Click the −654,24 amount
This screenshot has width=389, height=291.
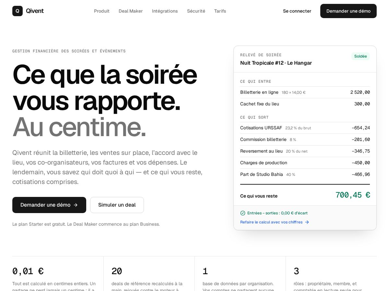tap(361, 128)
